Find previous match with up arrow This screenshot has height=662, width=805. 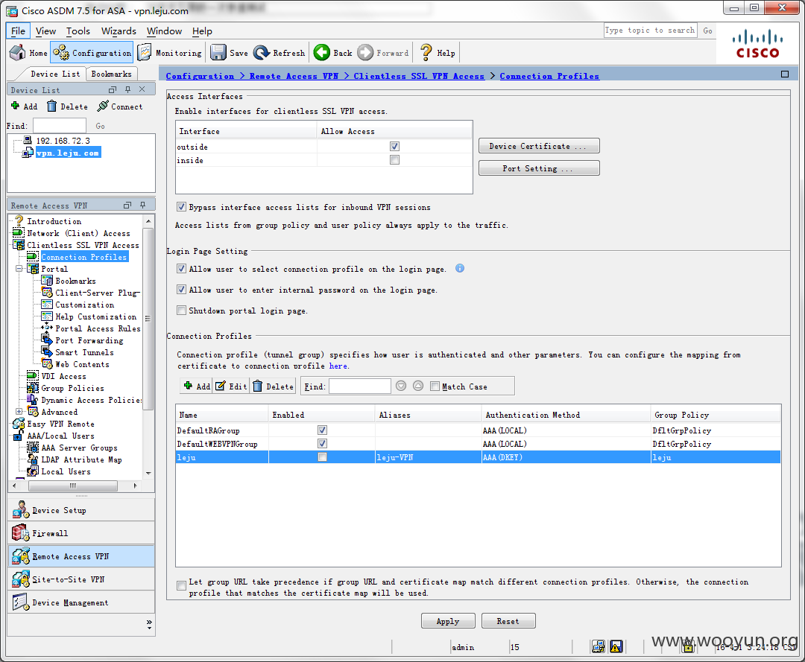pos(418,386)
